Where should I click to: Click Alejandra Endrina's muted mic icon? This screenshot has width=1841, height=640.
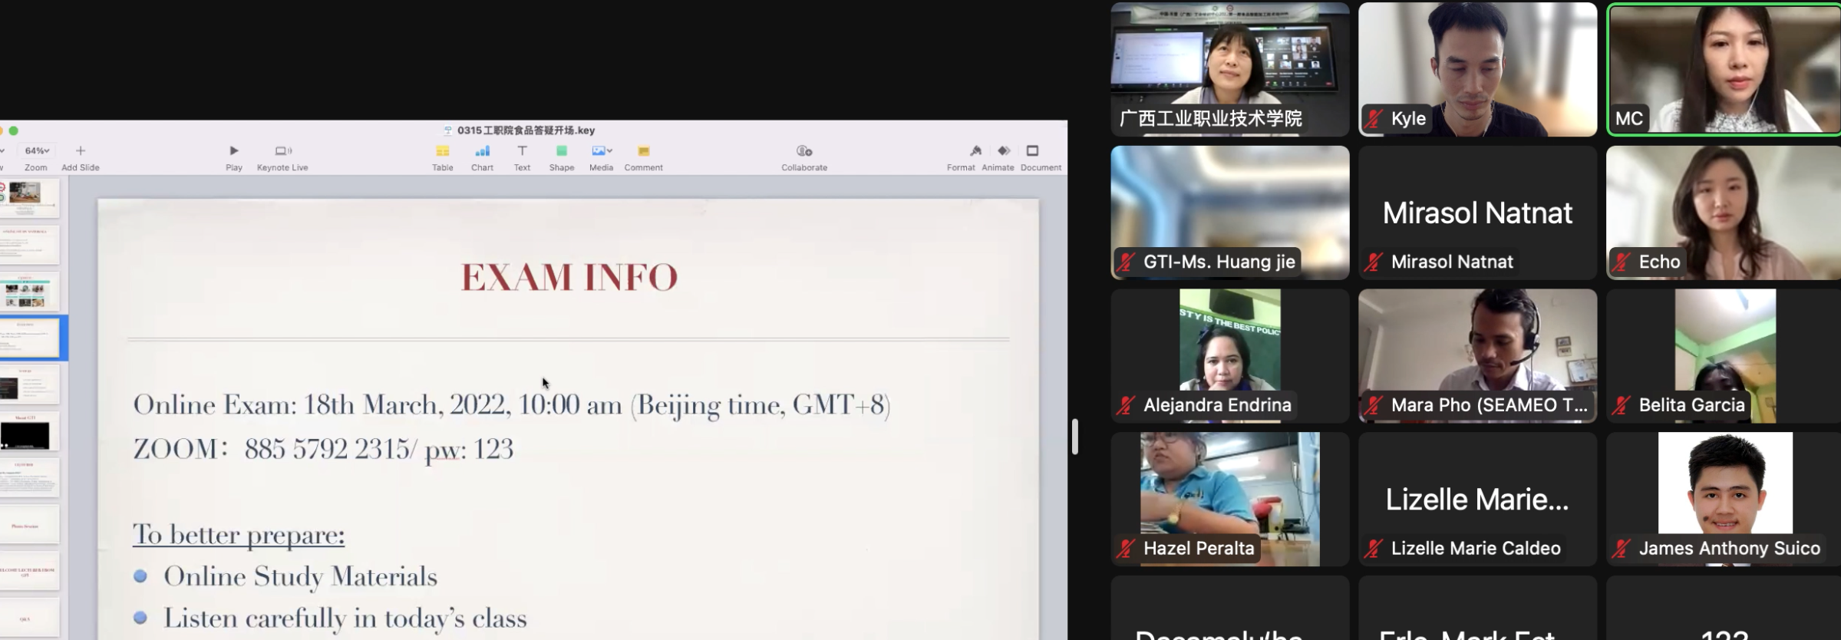click(x=1126, y=405)
